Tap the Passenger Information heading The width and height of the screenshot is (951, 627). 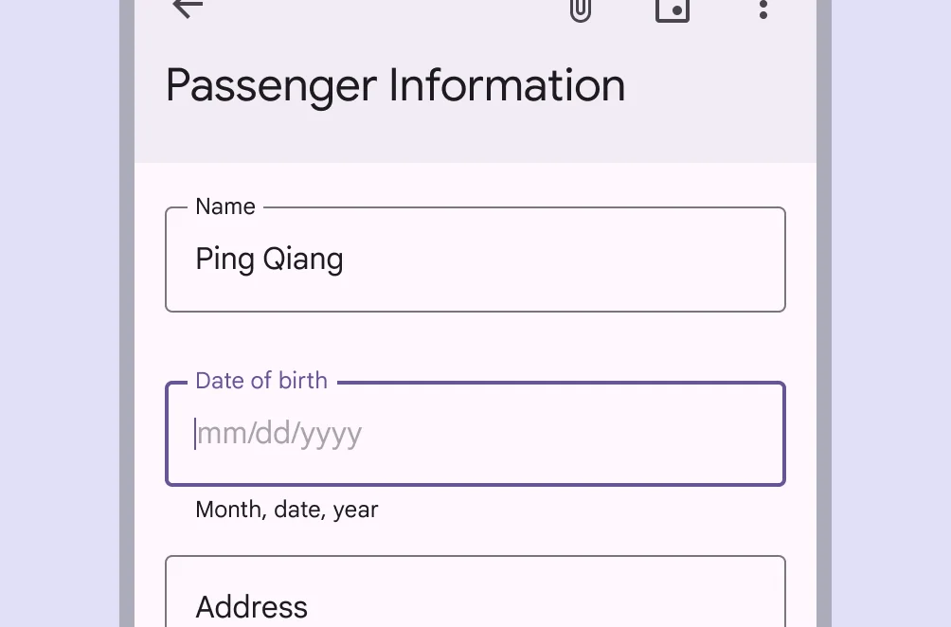click(395, 85)
